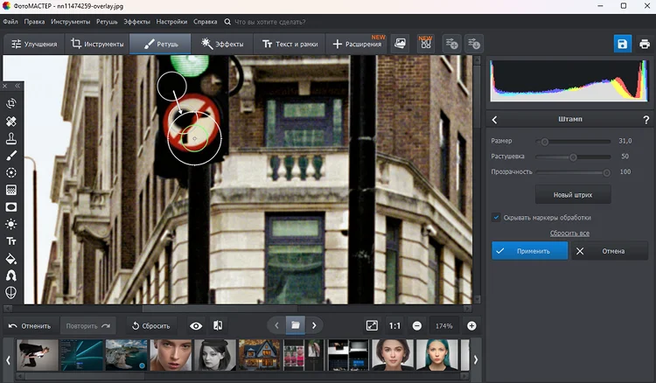Go to next photo with right arrow

point(314,325)
